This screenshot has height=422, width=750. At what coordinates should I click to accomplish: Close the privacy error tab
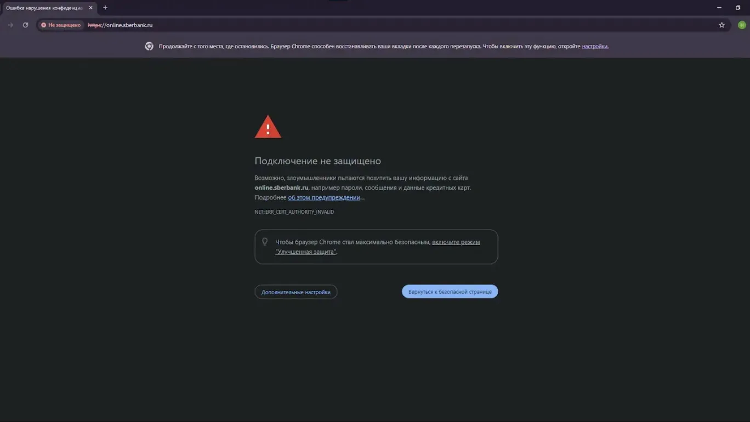coord(91,8)
